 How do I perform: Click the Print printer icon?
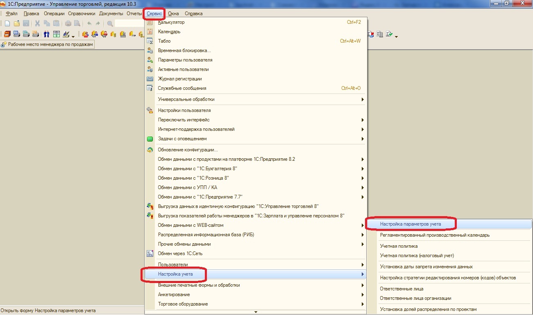[x=68, y=23]
